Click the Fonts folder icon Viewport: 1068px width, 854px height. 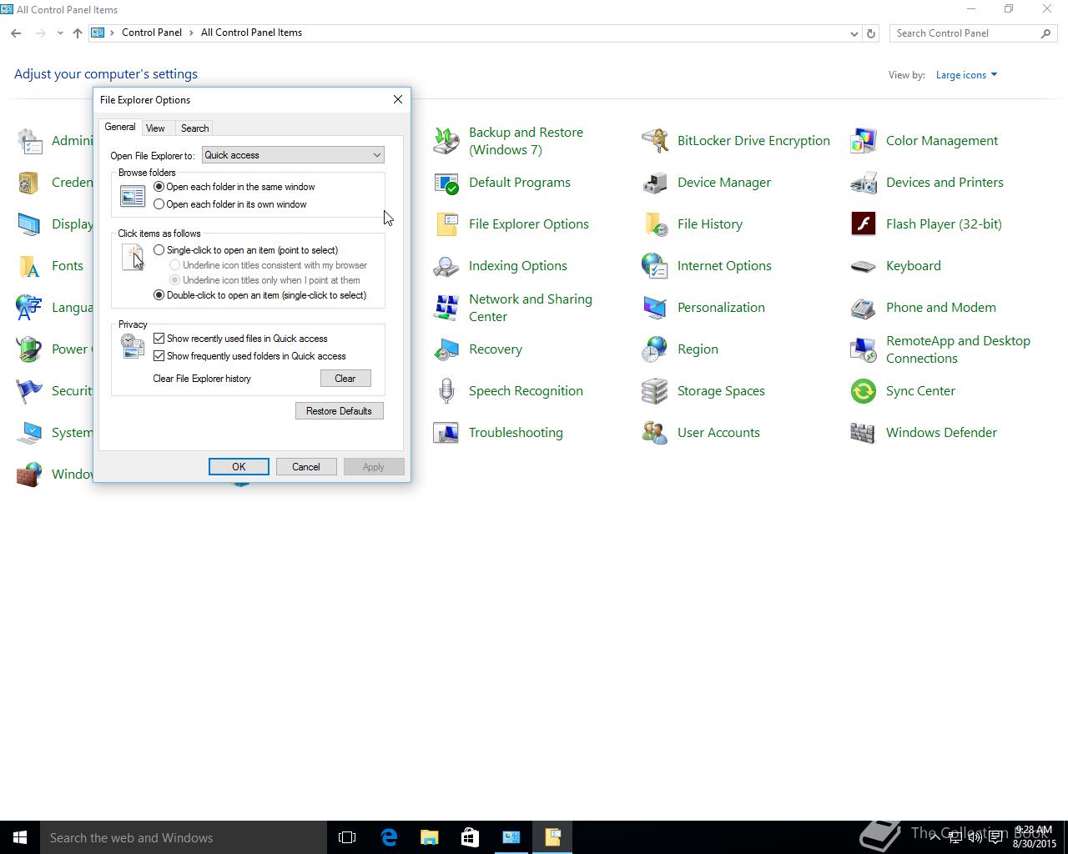29,266
